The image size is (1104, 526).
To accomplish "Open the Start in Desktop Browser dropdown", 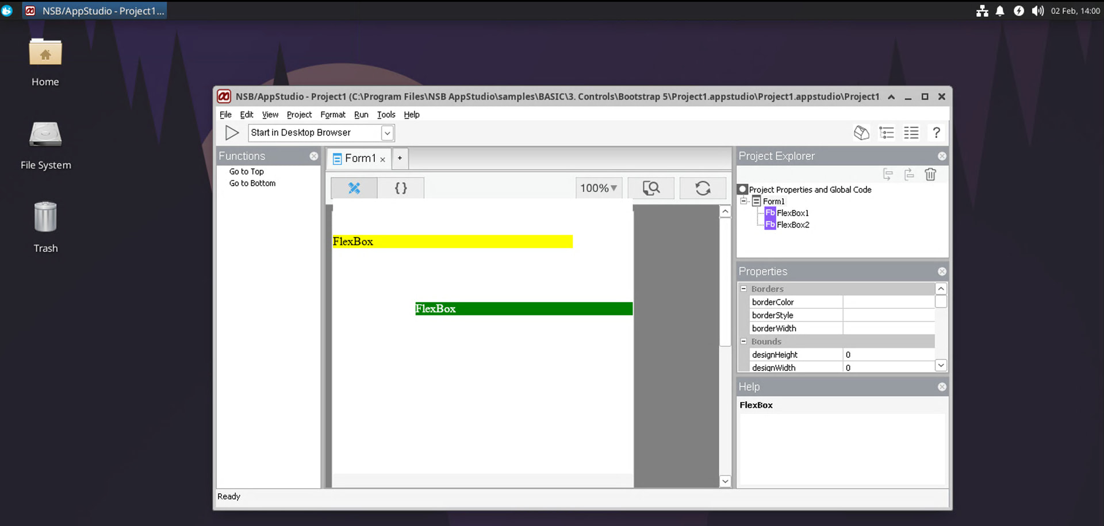I will tap(388, 133).
